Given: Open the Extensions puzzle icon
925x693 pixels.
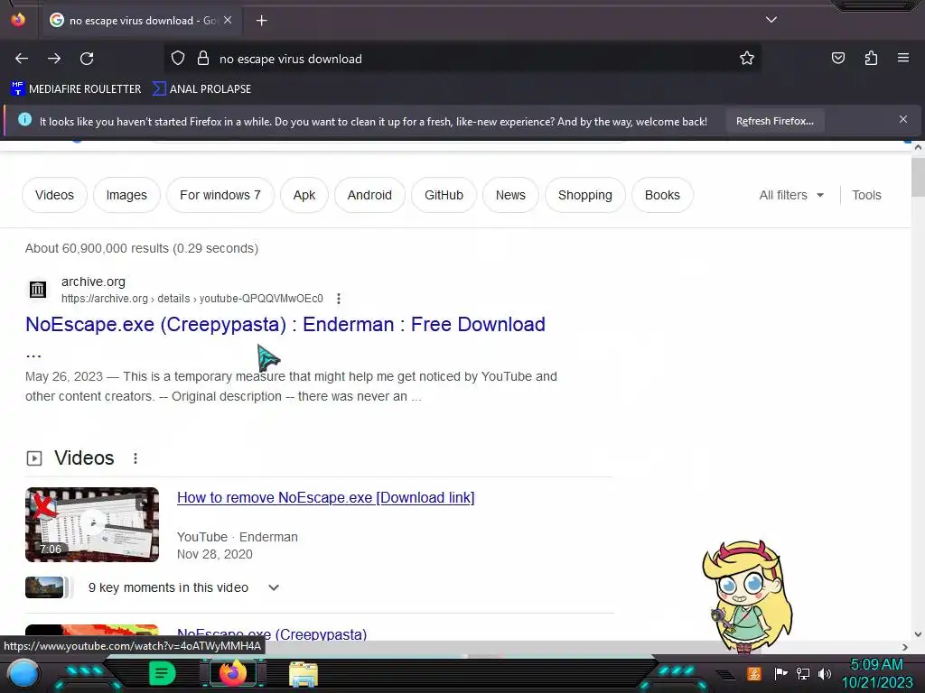Looking at the screenshot, I should pos(871,58).
